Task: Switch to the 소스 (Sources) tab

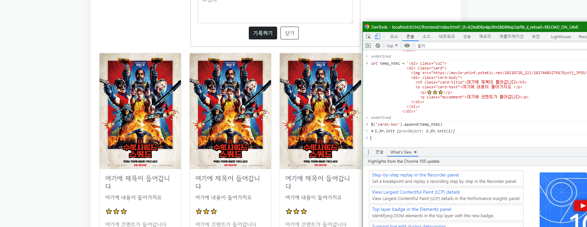Action: click(x=426, y=36)
